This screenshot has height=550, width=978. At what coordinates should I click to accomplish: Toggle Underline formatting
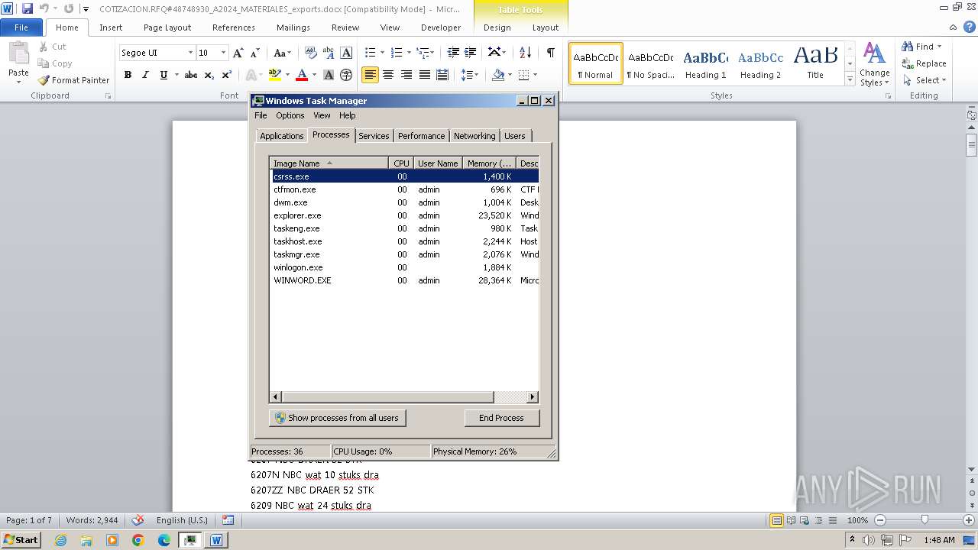click(x=164, y=75)
